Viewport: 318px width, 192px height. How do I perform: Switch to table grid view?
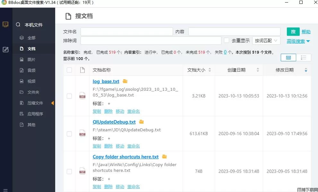(x=288, y=58)
